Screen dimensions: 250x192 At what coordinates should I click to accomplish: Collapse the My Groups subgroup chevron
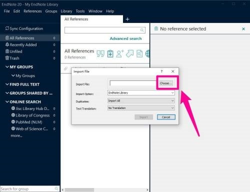click(x=13, y=75)
